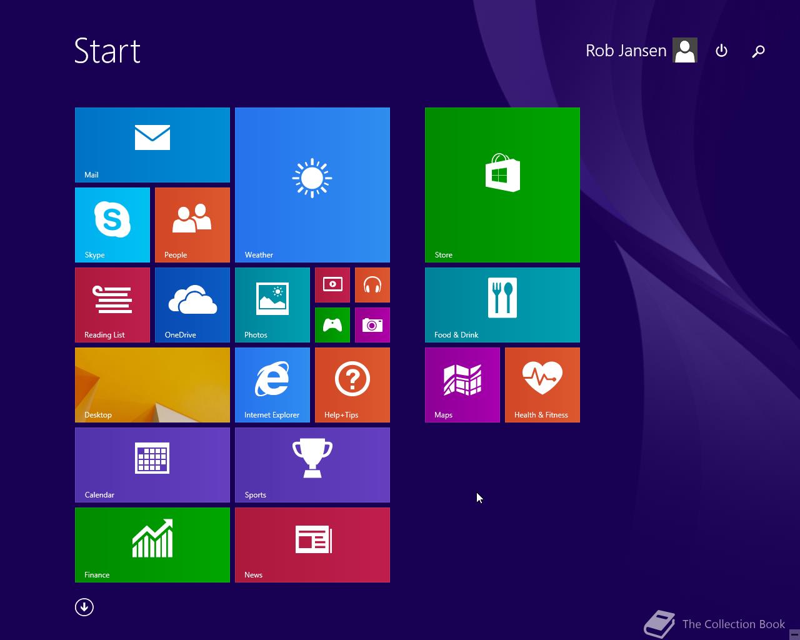Open the Reading List tile
This screenshot has height=640, width=800.
(x=112, y=305)
